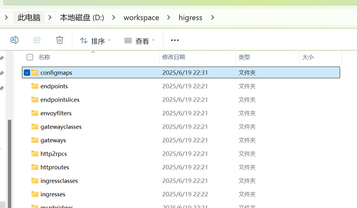This screenshot has width=357, height=208.
Task: Click the configmaps folder icon
Action: [35, 72]
